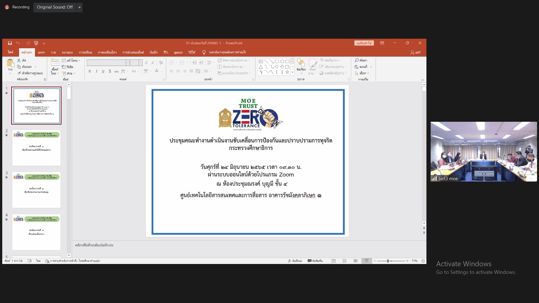Switch to the Slide Show tab

point(133,52)
